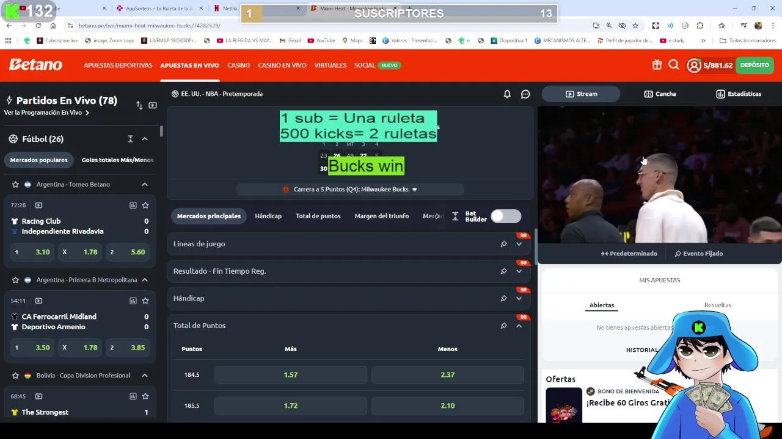Viewport: 782px width, 439px height.
Task: Star the Argentina - Torneo Betano league
Action: click(x=16, y=184)
